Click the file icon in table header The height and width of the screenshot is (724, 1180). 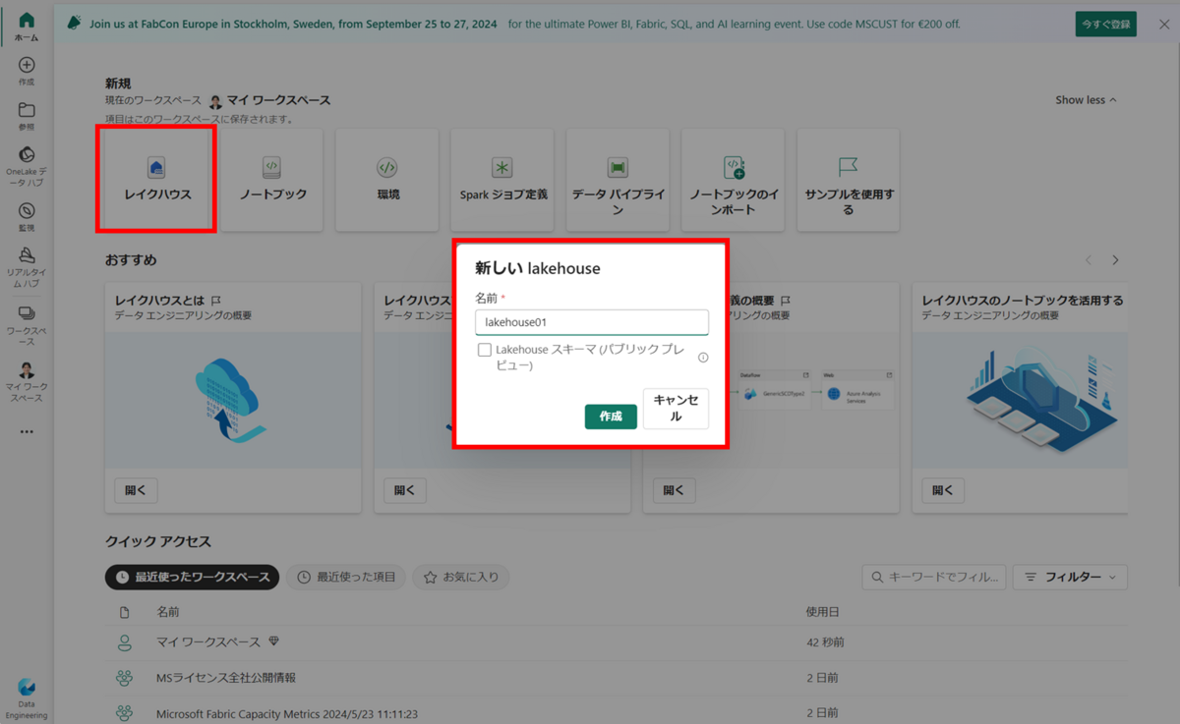tap(124, 612)
